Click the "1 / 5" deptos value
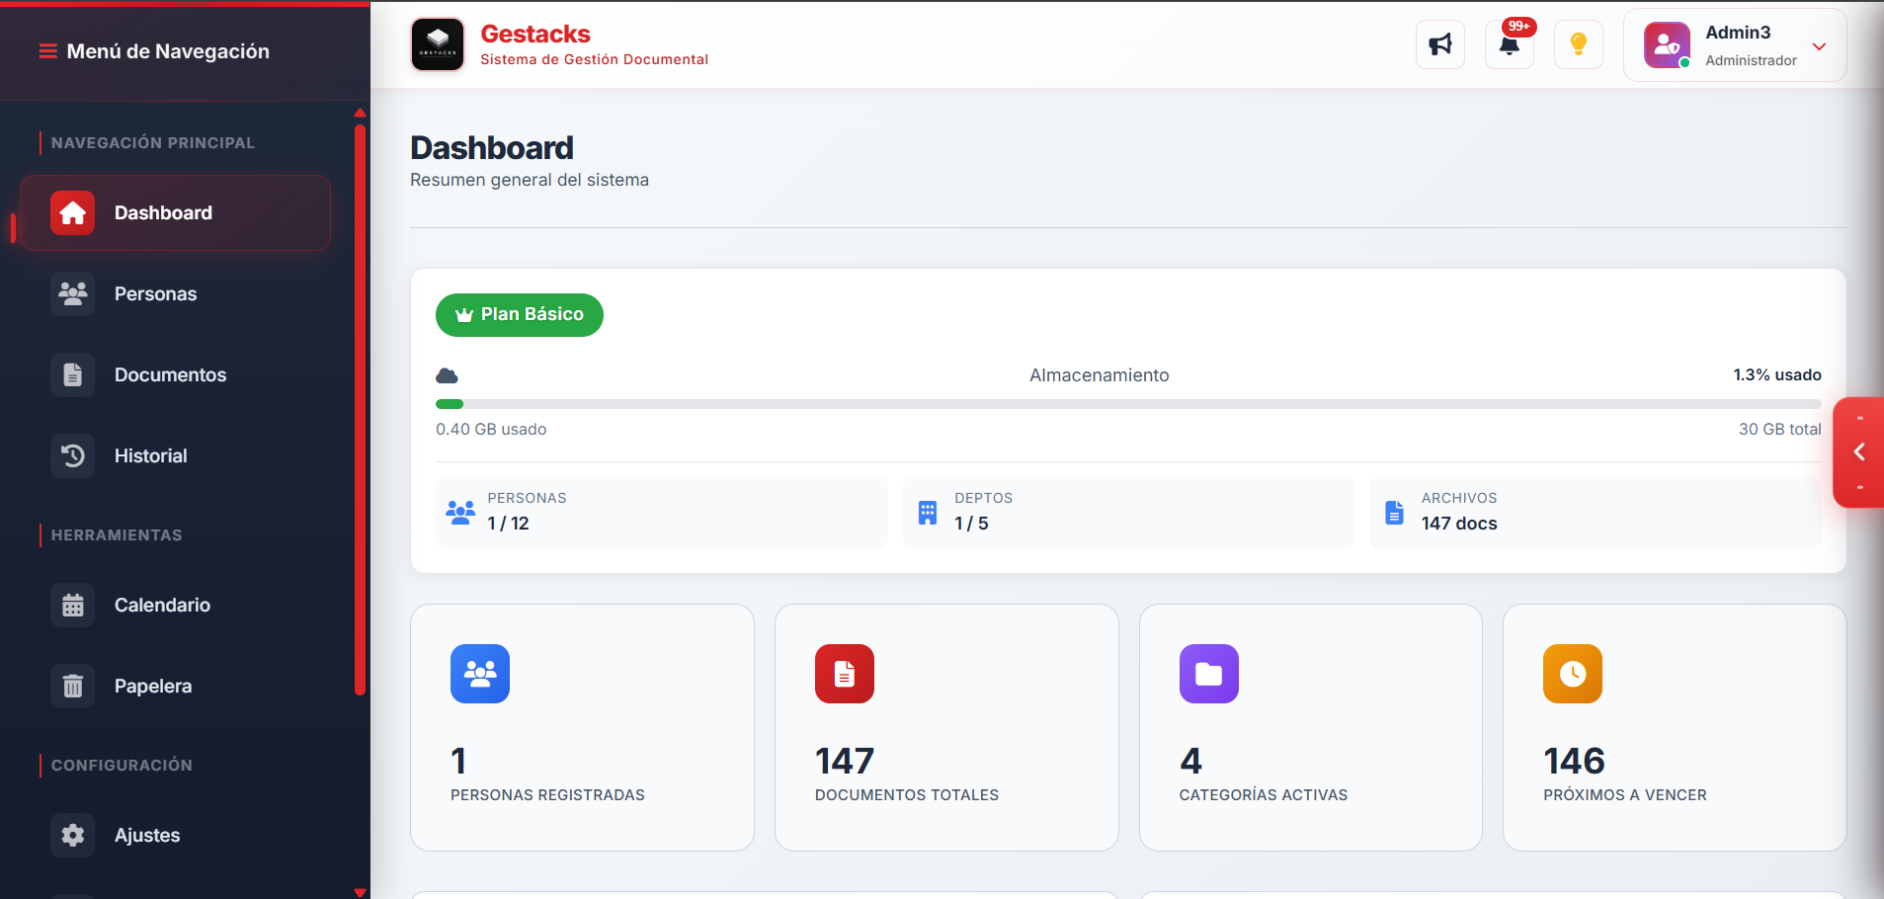1884x899 pixels. tap(971, 524)
